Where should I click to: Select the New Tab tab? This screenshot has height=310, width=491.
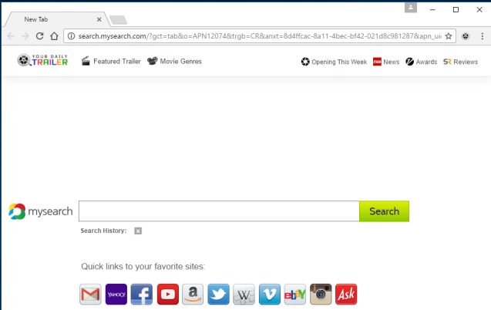(x=56, y=19)
